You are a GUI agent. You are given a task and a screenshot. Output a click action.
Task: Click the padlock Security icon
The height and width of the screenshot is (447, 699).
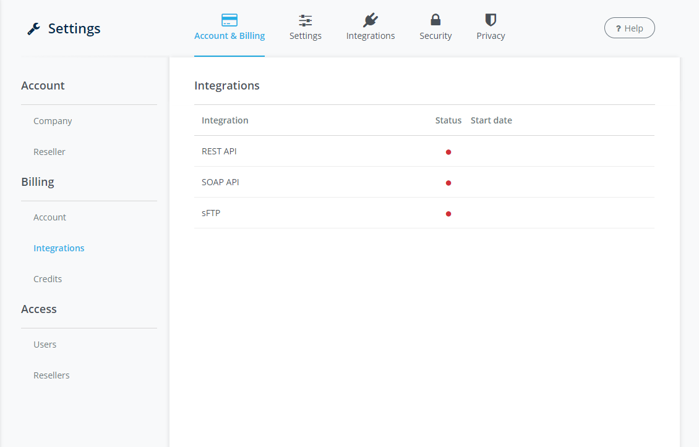click(x=435, y=20)
